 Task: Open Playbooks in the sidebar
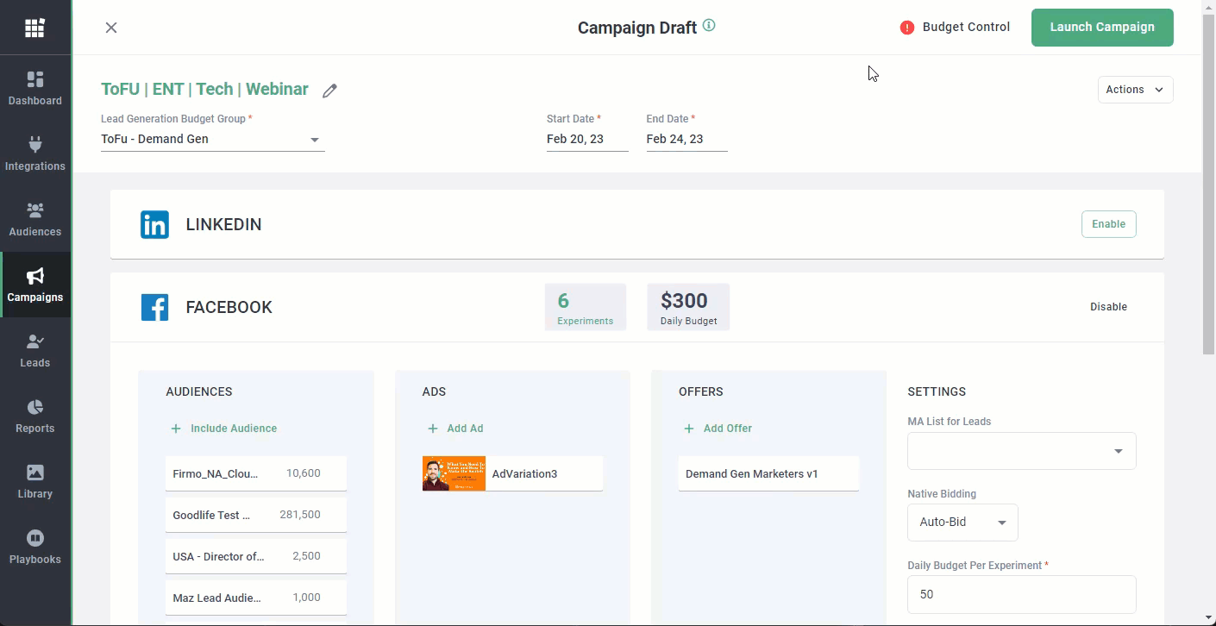(x=35, y=547)
